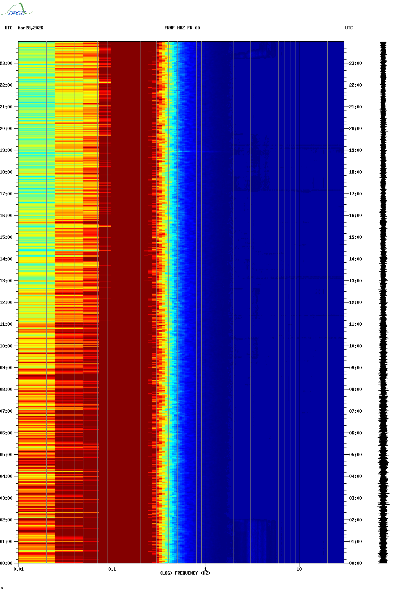Click the (LOG) FREQUENCY (HZ) axis title
The image size is (399, 592).
coord(185,573)
